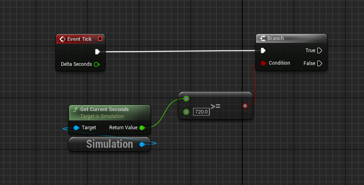Image resolution: width=364 pixels, height=185 pixels.
Task: Click the Branch False output pin
Action: coord(320,63)
